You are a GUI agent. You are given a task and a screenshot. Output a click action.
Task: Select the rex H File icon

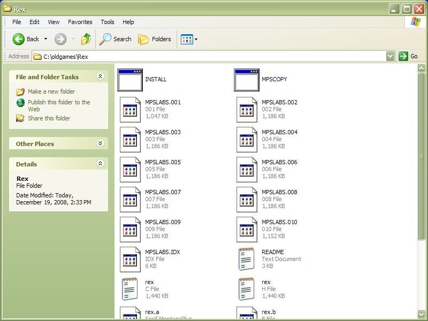pyautogui.click(x=247, y=289)
